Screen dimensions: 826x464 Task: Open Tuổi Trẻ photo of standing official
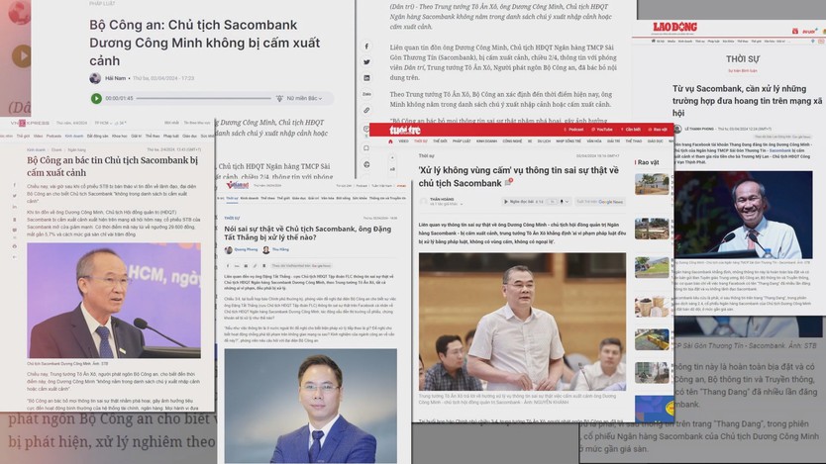[x=522, y=322]
